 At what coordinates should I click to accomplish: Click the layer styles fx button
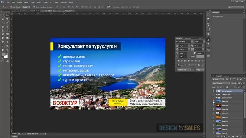click(221, 136)
